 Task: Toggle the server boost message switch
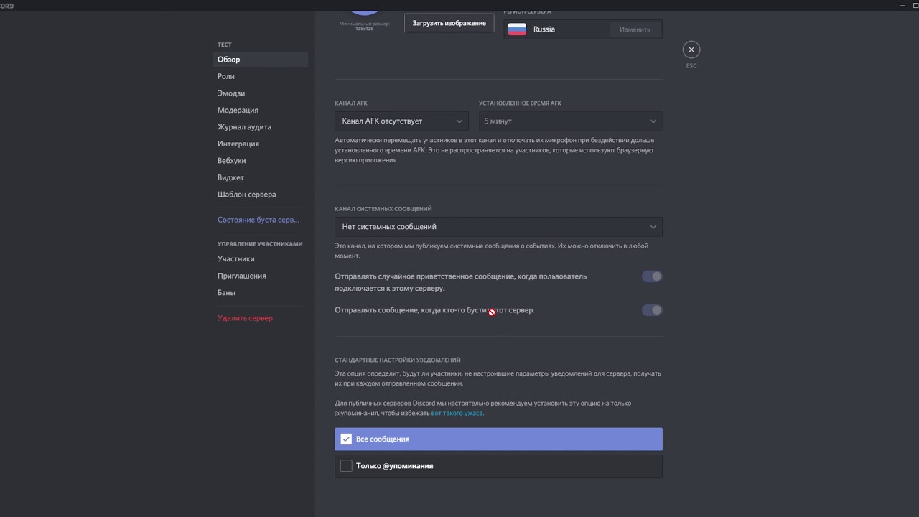point(652,310)
